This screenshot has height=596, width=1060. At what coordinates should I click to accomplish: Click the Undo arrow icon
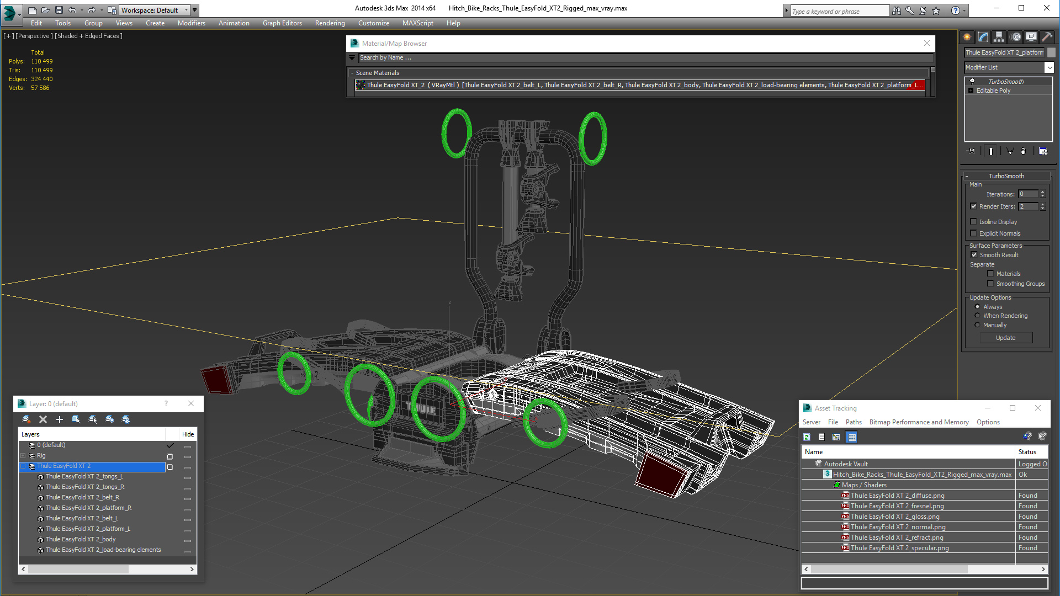(x=72, y=10)
